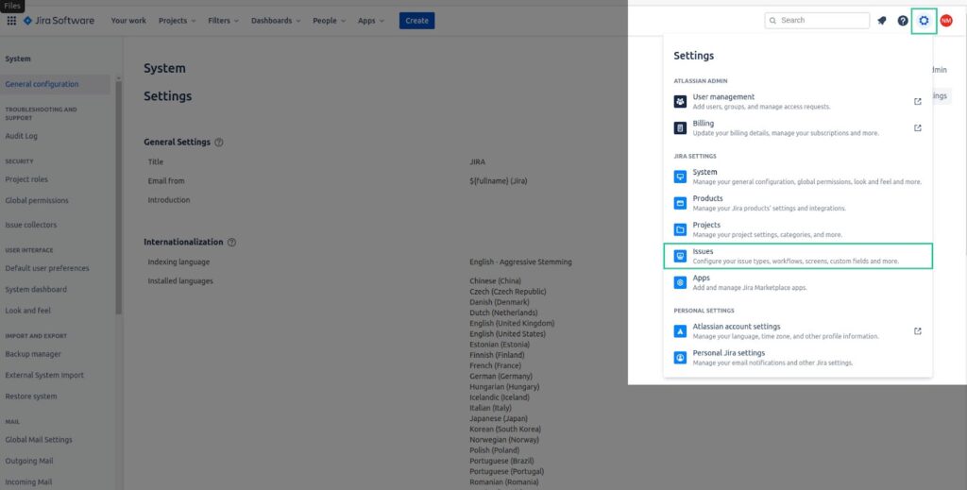Screen dimensions: 967x490
Task: Click the Search input field
Action: (817, 21)
